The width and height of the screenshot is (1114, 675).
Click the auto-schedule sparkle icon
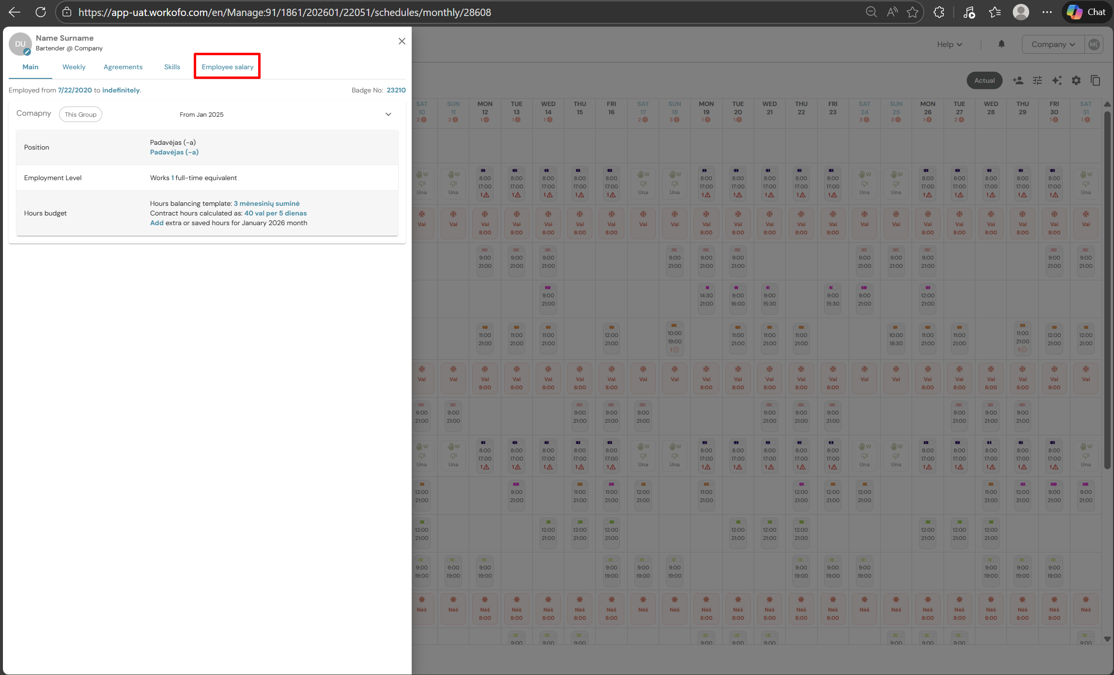pyautogui.click(x=1056, y=80)
